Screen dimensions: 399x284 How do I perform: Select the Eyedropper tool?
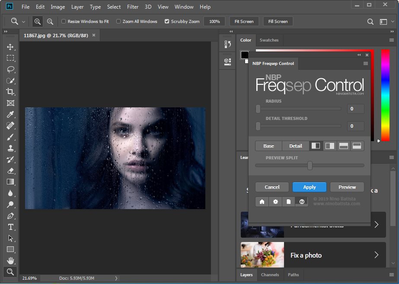(x=10, y=114)
